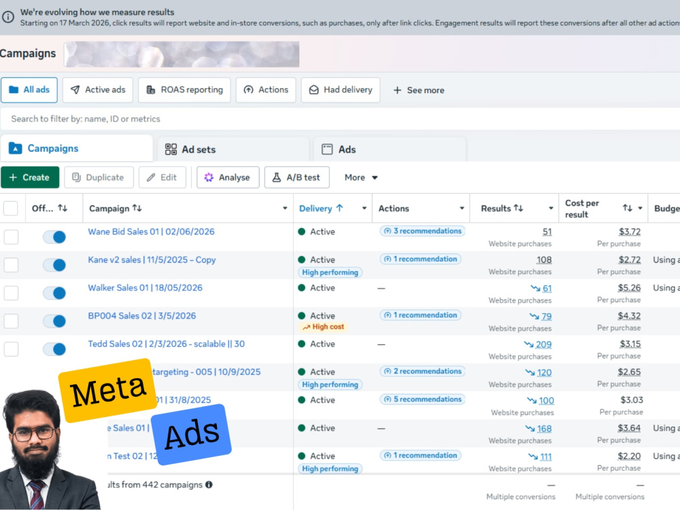Click the Edit button
Screen dimensions: 680x510
pos(163,177)
